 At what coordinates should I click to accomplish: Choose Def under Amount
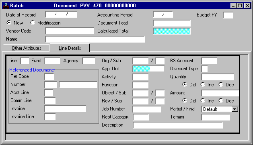(x=185, y=100)
